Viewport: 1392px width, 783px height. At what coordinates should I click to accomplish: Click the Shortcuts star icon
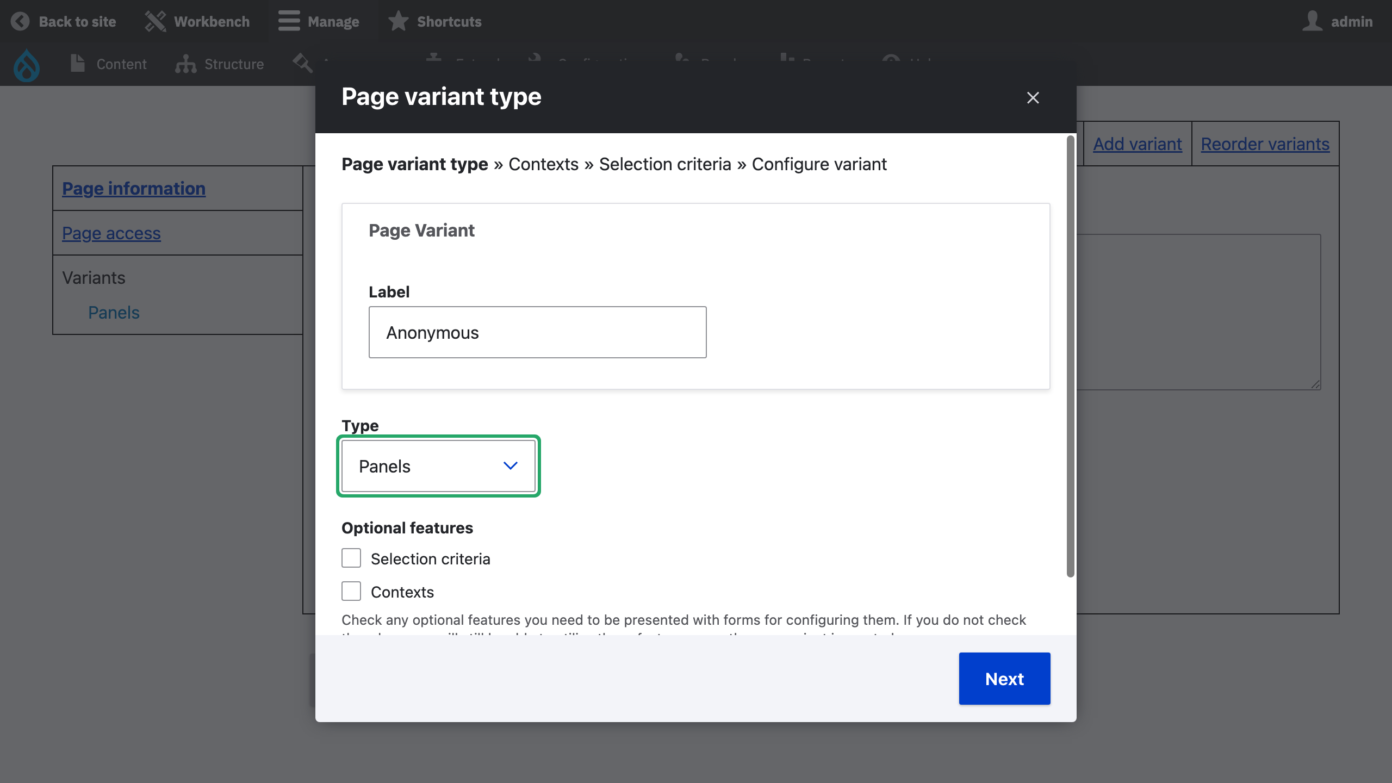397,21
